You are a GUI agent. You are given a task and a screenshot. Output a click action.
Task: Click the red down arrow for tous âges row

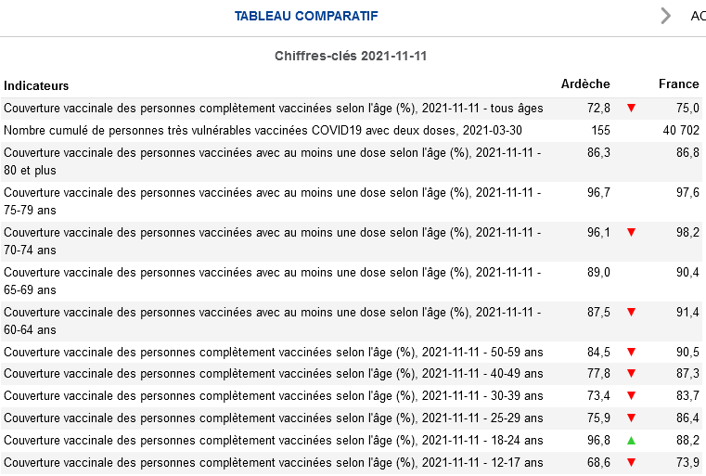click(632, 108)
